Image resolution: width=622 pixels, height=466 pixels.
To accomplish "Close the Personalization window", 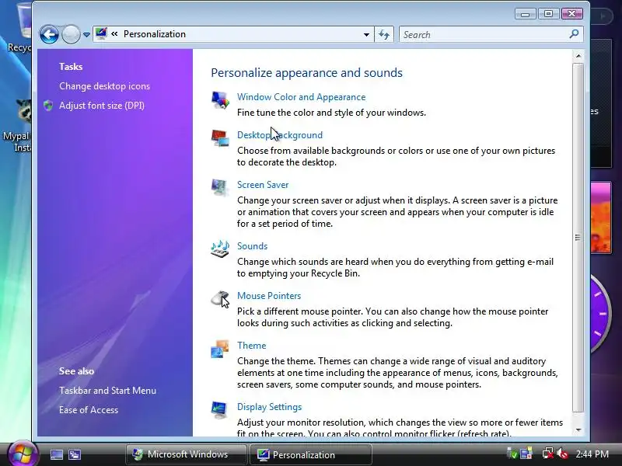I will click(x=571, y=14).
